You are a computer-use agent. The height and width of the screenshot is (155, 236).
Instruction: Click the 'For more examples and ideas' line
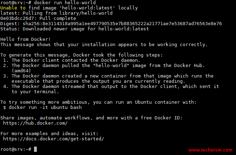(49, 134)
